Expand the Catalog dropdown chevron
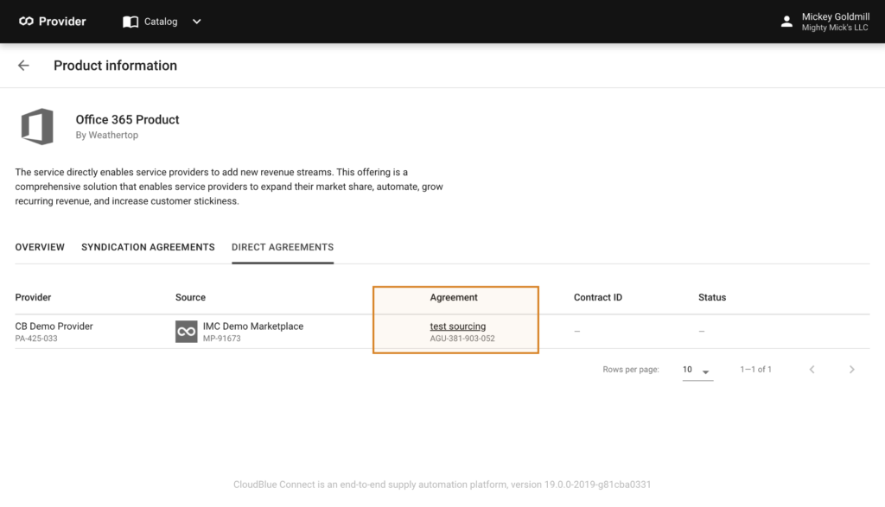The width and height of the screenshot is (885, 507). [x=196, y=22]
